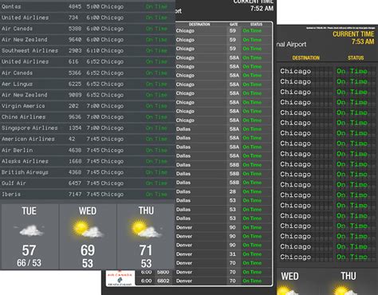378x295 pixels.
Task: Click the TUE day label
Action: (29, 211)
